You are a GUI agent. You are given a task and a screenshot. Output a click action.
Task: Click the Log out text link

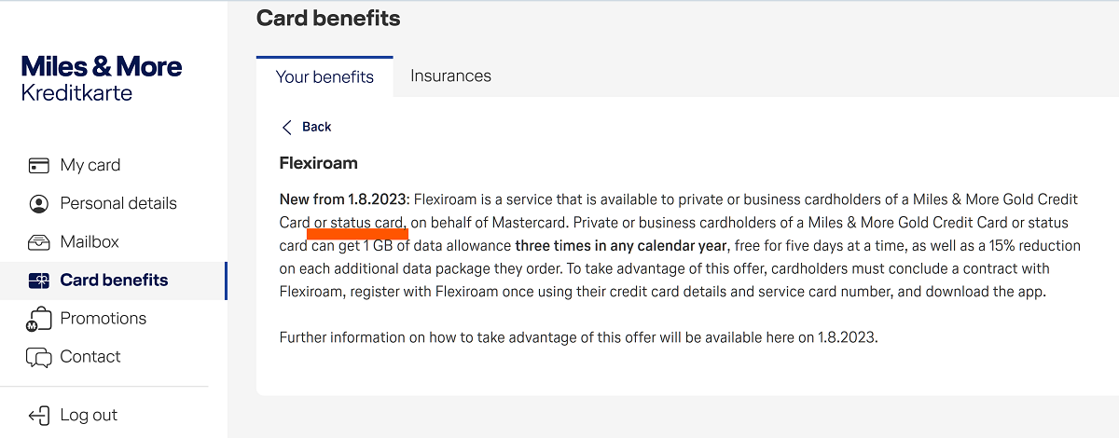[x=89, y=415]
